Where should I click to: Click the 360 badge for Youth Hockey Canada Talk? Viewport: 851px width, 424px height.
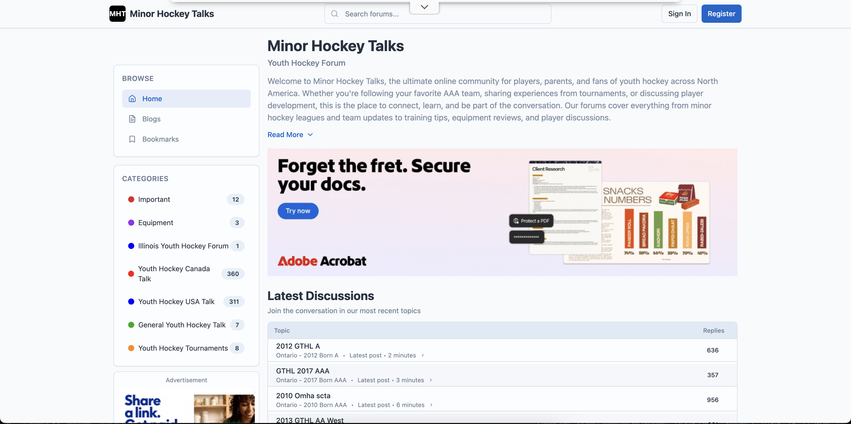point(233,273)
